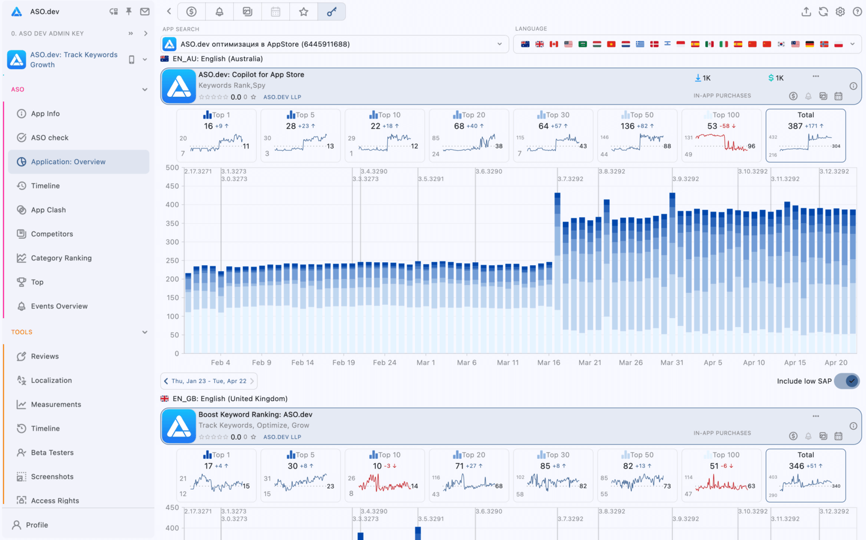
Task: Open the ASO.DEV LLP developer link
Action: coord(282,97)
